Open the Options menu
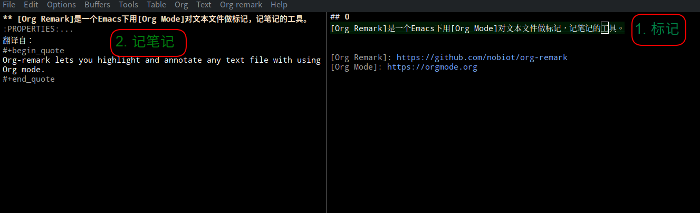The image size is (700, 213). pos(61,5)
